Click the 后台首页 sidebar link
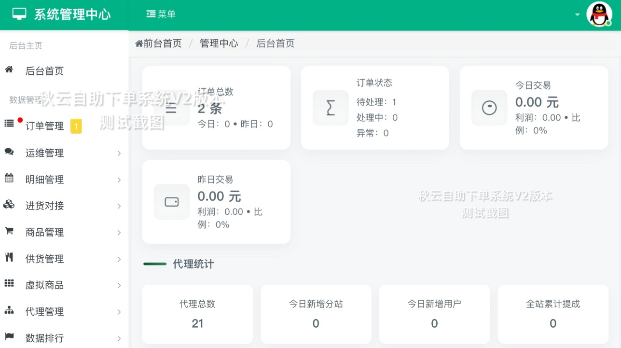The height and width of the screenshot is (348, 621). 44,71
